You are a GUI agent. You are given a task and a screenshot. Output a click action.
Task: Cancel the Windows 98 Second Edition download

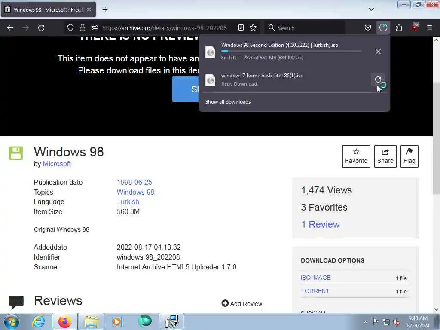[378, 52]
